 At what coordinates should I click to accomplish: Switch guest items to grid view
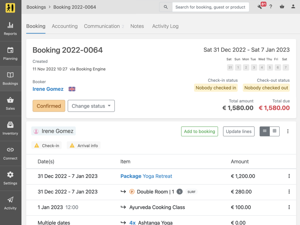point(274,131)
